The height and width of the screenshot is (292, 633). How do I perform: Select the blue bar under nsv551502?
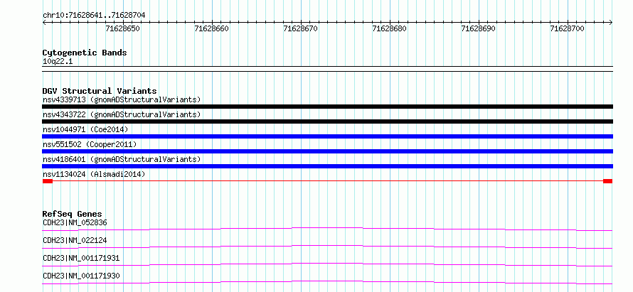(x=327, y=151)
